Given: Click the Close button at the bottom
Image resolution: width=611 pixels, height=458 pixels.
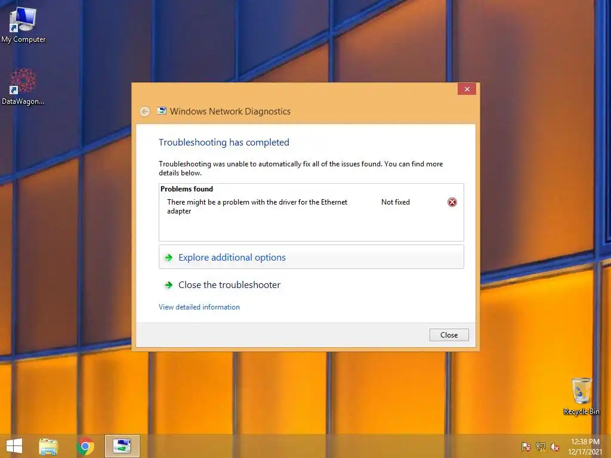Looking at the screenshot, I should [x=449, y=335].
